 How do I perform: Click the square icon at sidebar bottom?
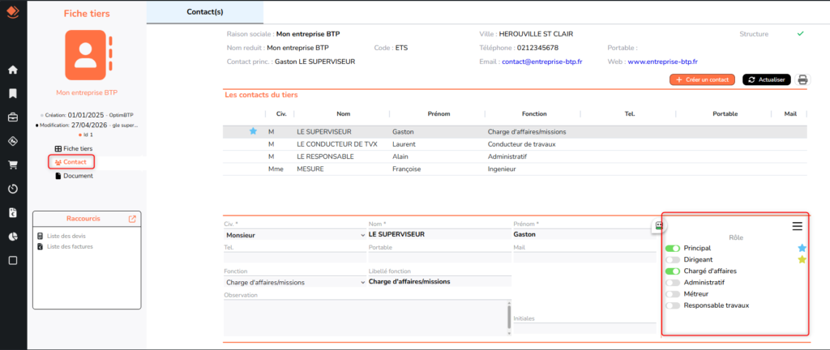[13, 260]
